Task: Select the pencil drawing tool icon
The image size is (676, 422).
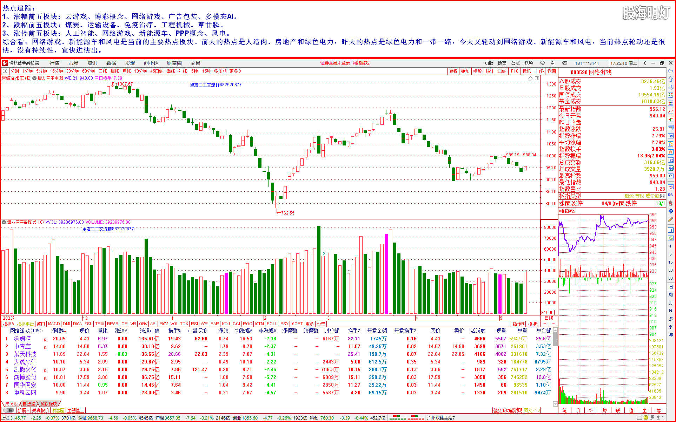Action: 670,219
